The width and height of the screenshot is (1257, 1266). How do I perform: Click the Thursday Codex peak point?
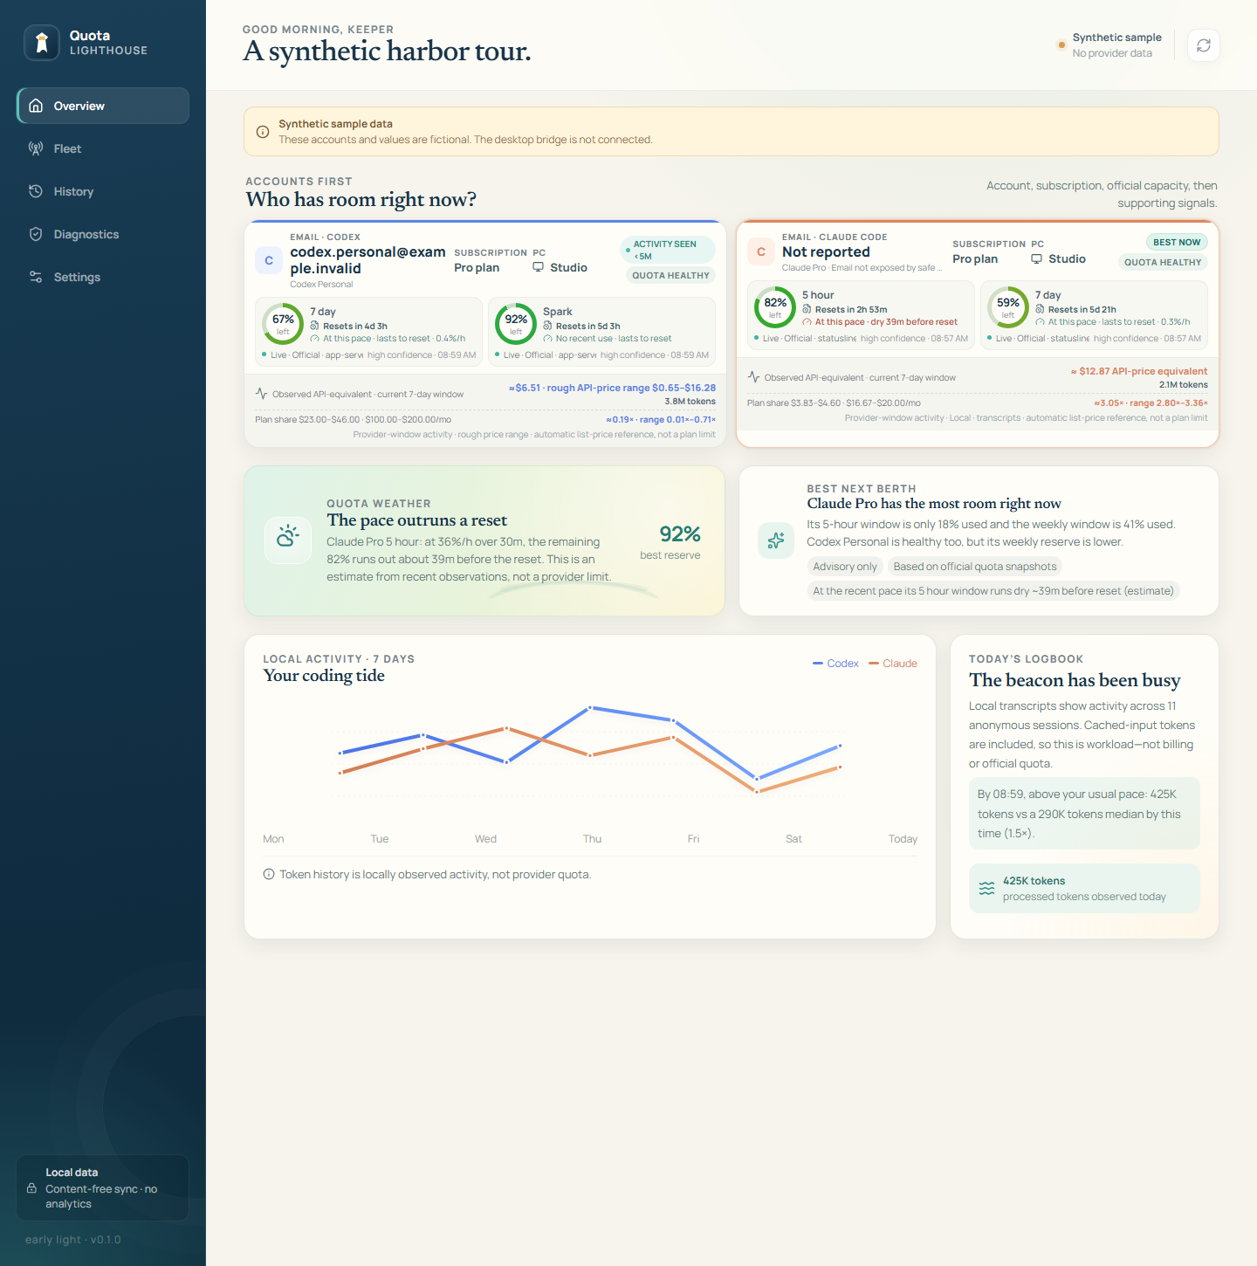[x=590, y=707]
